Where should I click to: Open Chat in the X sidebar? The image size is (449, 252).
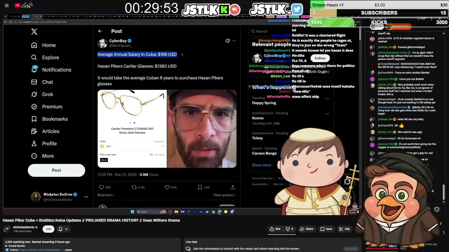point(42,82)
